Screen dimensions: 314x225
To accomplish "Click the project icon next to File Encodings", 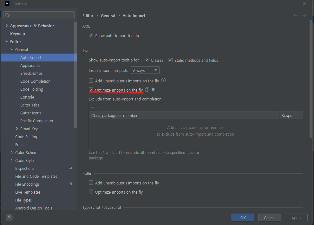I will tap(70, 184).
